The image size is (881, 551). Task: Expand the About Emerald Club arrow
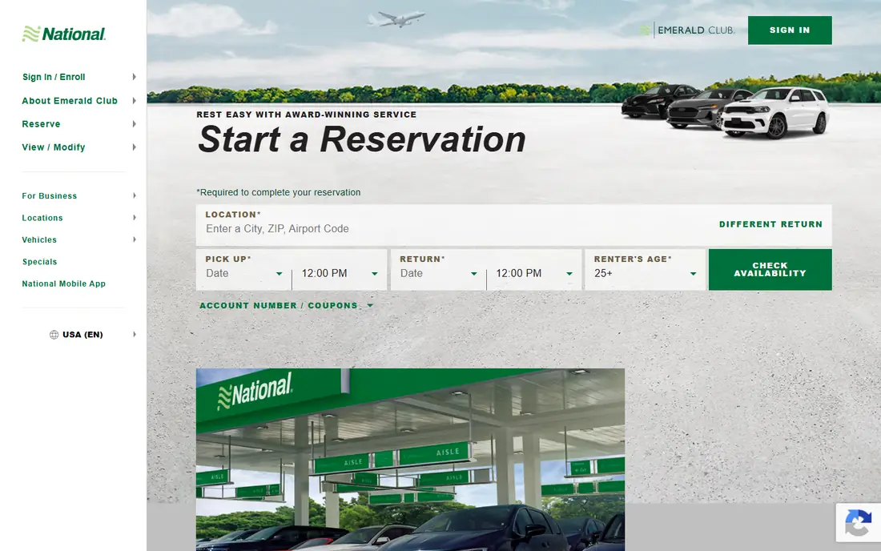(x=135, y=101)
